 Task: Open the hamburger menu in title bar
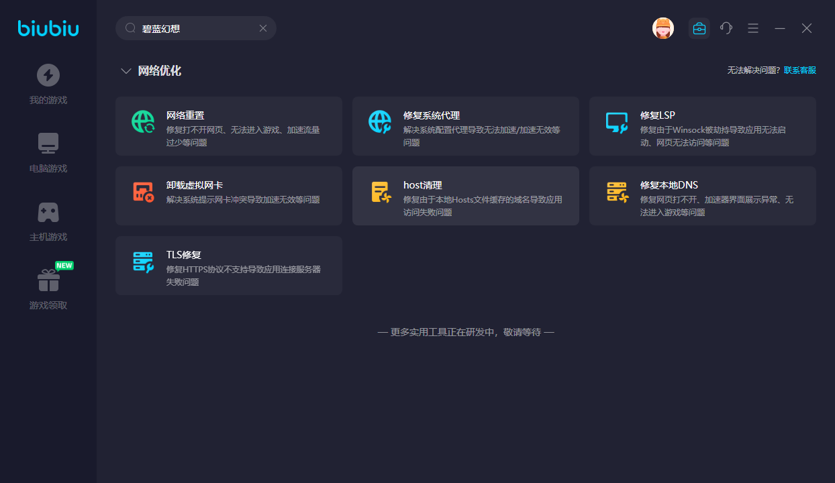753,28
